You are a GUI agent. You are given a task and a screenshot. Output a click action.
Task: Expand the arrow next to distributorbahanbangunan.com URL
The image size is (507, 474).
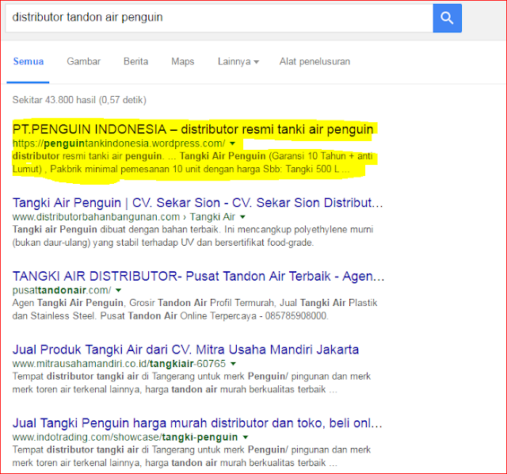(243, 216)
